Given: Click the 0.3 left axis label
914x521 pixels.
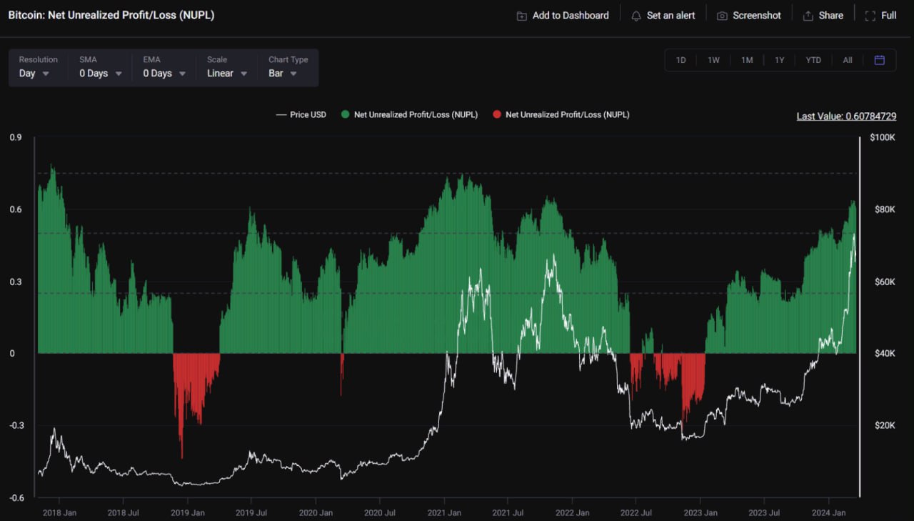Looking at the screenshot, I should [15, 282].
